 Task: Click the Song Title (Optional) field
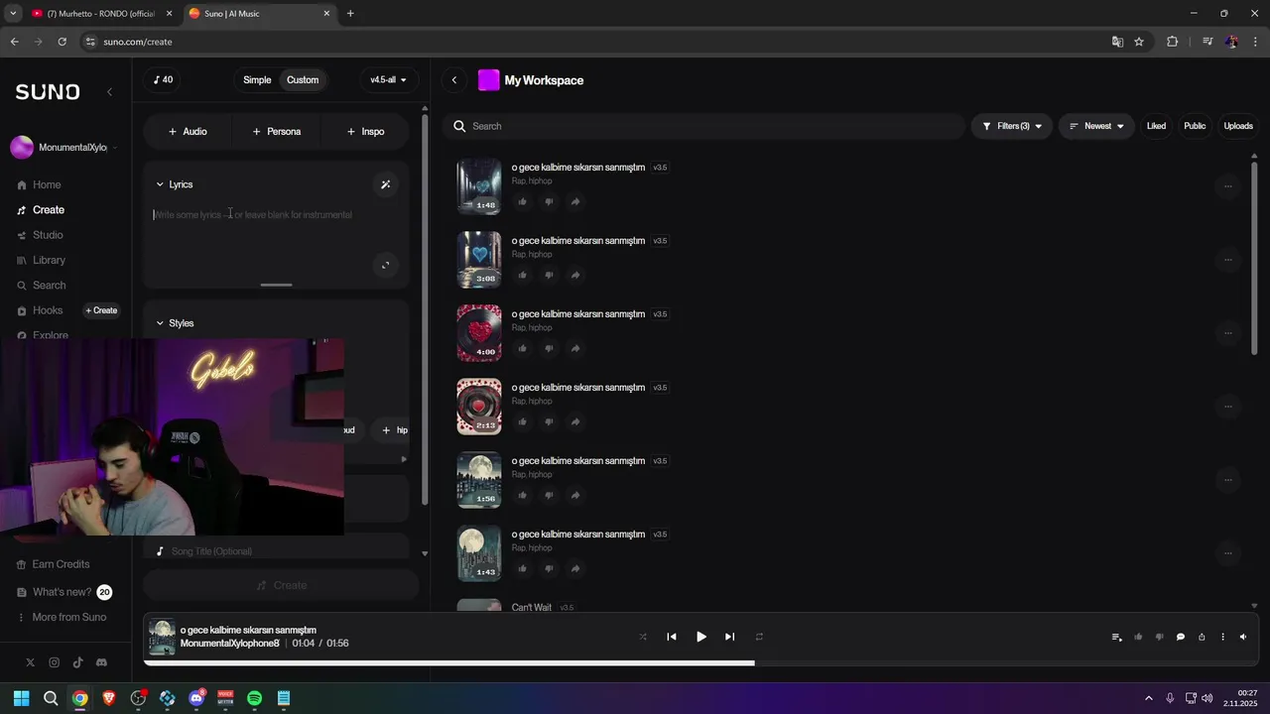(x=278, y=551)
